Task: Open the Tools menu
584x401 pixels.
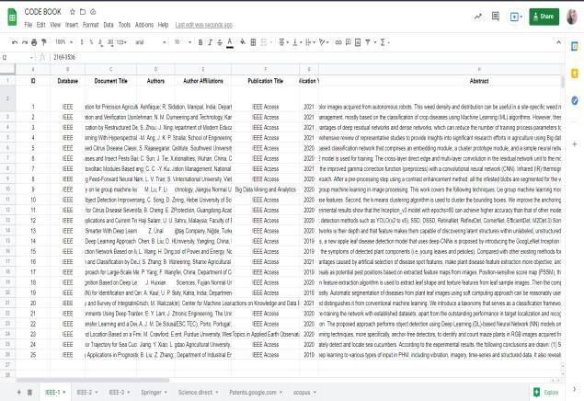Action: pos(124,25)
